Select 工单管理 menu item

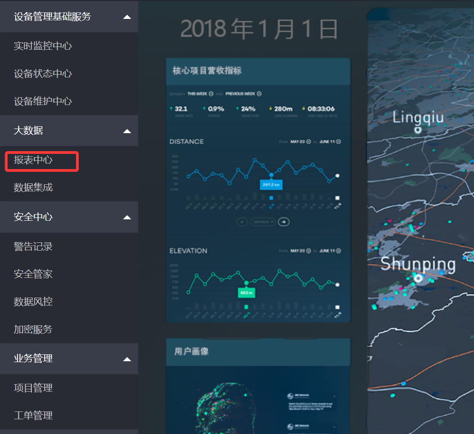33,415
